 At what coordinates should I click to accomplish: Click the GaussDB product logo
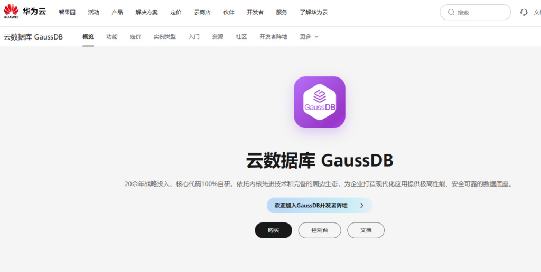[320, 102]
